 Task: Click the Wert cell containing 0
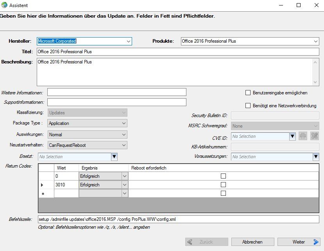pyautogui.click(x=66, y=176)
